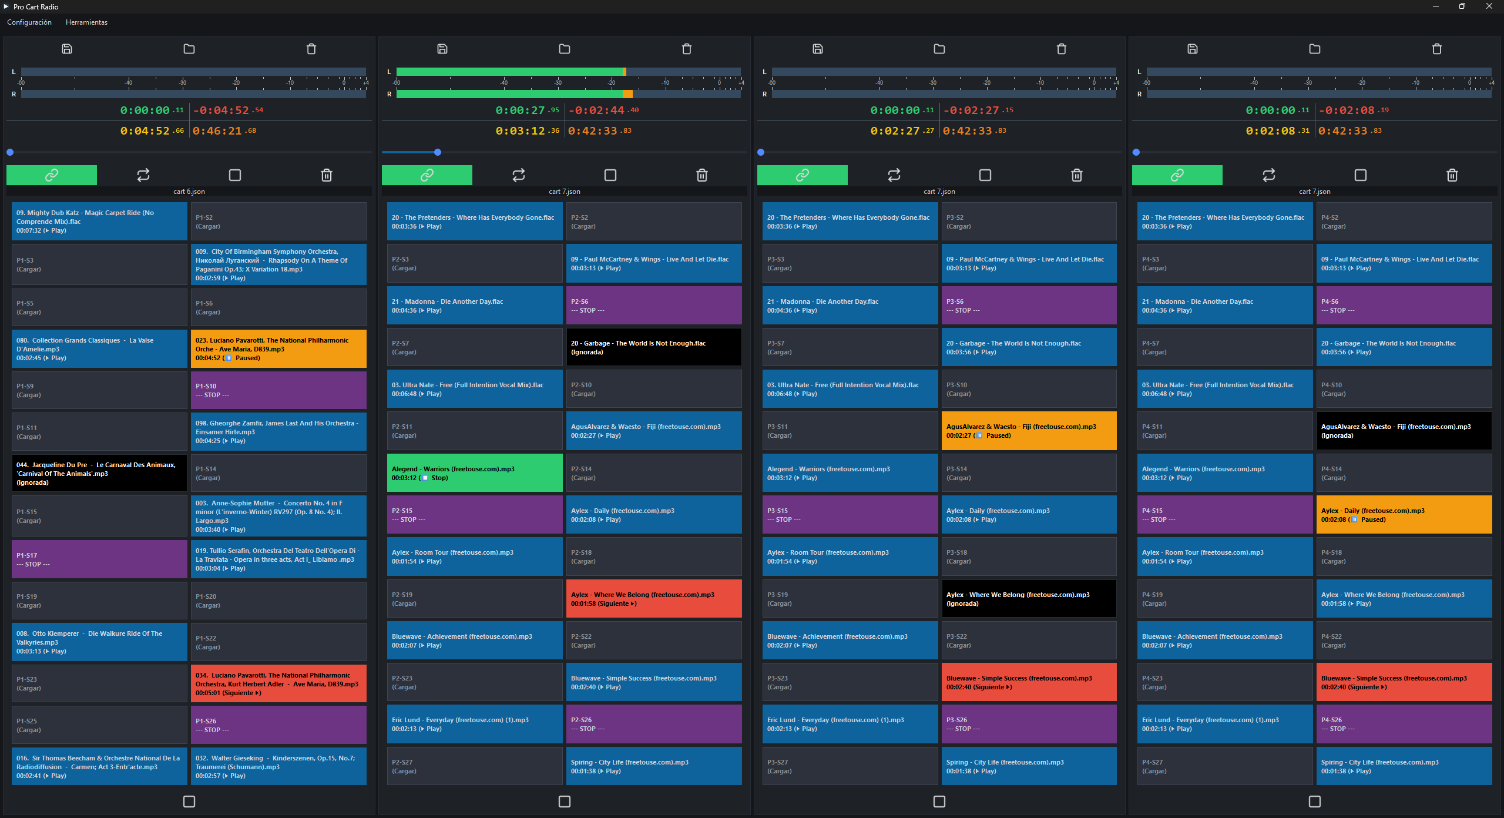Image resolution: width=1504 pixels, height=818 pixels.
Task: Toggle the green link button in the first player
Action: (x=52, y=175)
